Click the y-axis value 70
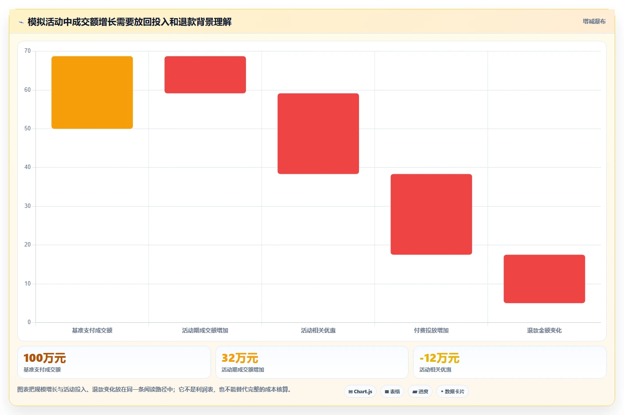The height and width of the screenshot is (415, 624). [x=27, y=51]
